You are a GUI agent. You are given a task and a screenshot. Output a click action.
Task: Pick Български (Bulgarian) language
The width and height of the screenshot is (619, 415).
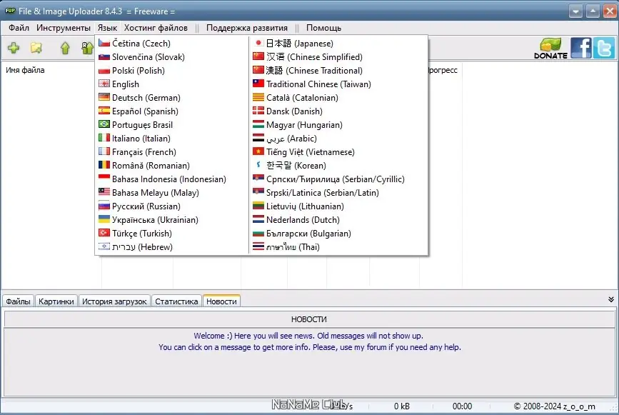[x=338, y=234]
